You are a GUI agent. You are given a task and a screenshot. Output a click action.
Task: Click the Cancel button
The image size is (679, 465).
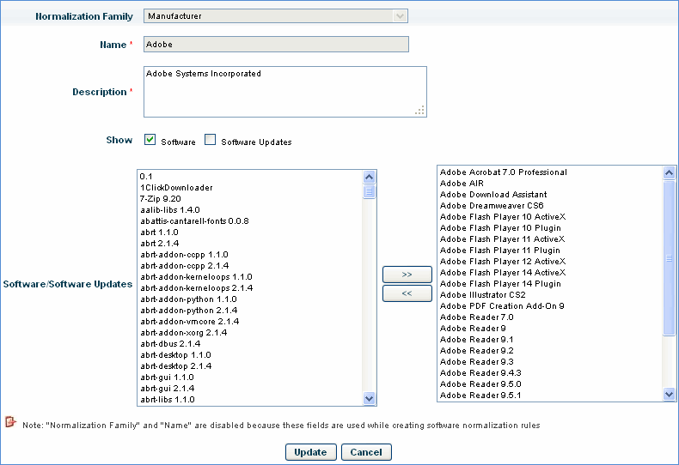(366, 452)
